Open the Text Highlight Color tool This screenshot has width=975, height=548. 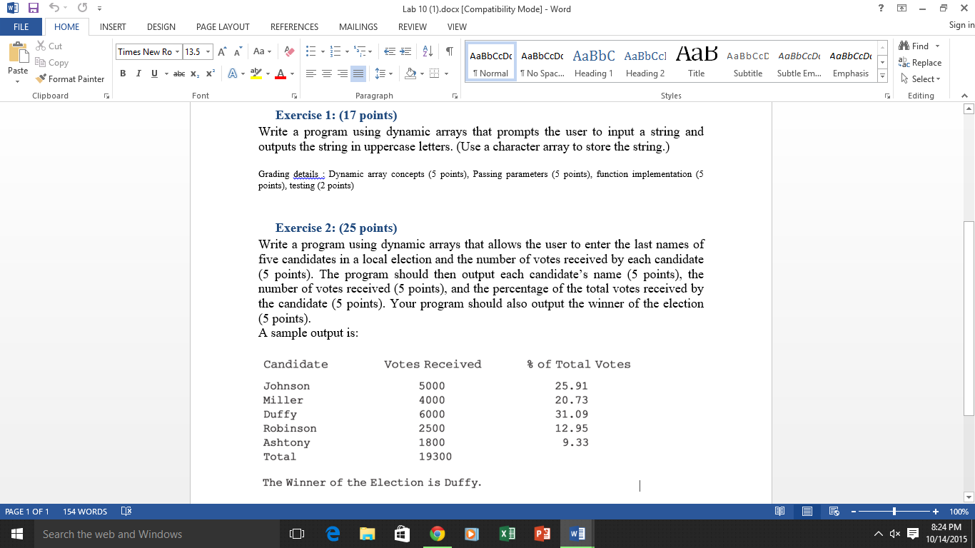256,73
